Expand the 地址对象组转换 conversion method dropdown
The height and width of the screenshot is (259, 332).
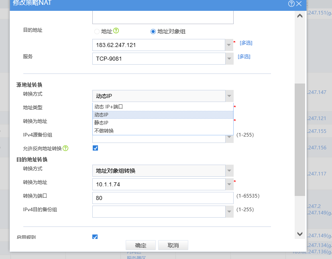pyautogui.click(x=229, y=171)
